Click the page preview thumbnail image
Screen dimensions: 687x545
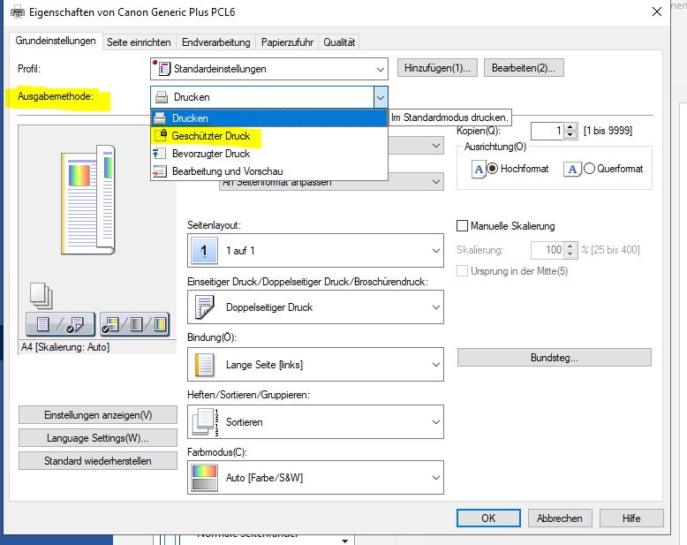pyautogui.click(x=88, y=200)
